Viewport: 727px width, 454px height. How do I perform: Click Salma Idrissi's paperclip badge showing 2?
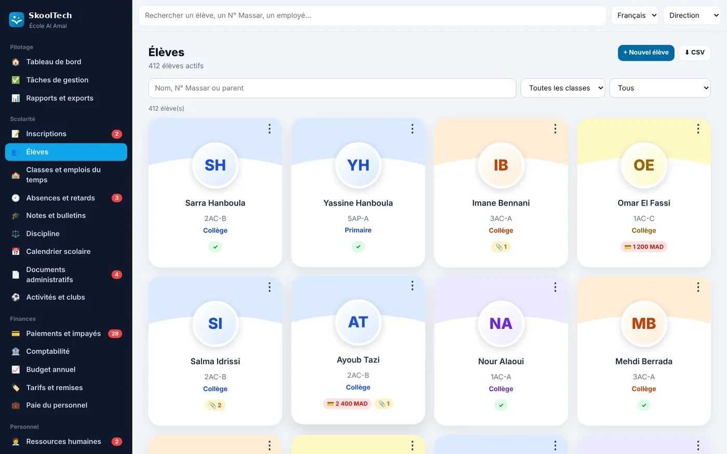point(216,405)
